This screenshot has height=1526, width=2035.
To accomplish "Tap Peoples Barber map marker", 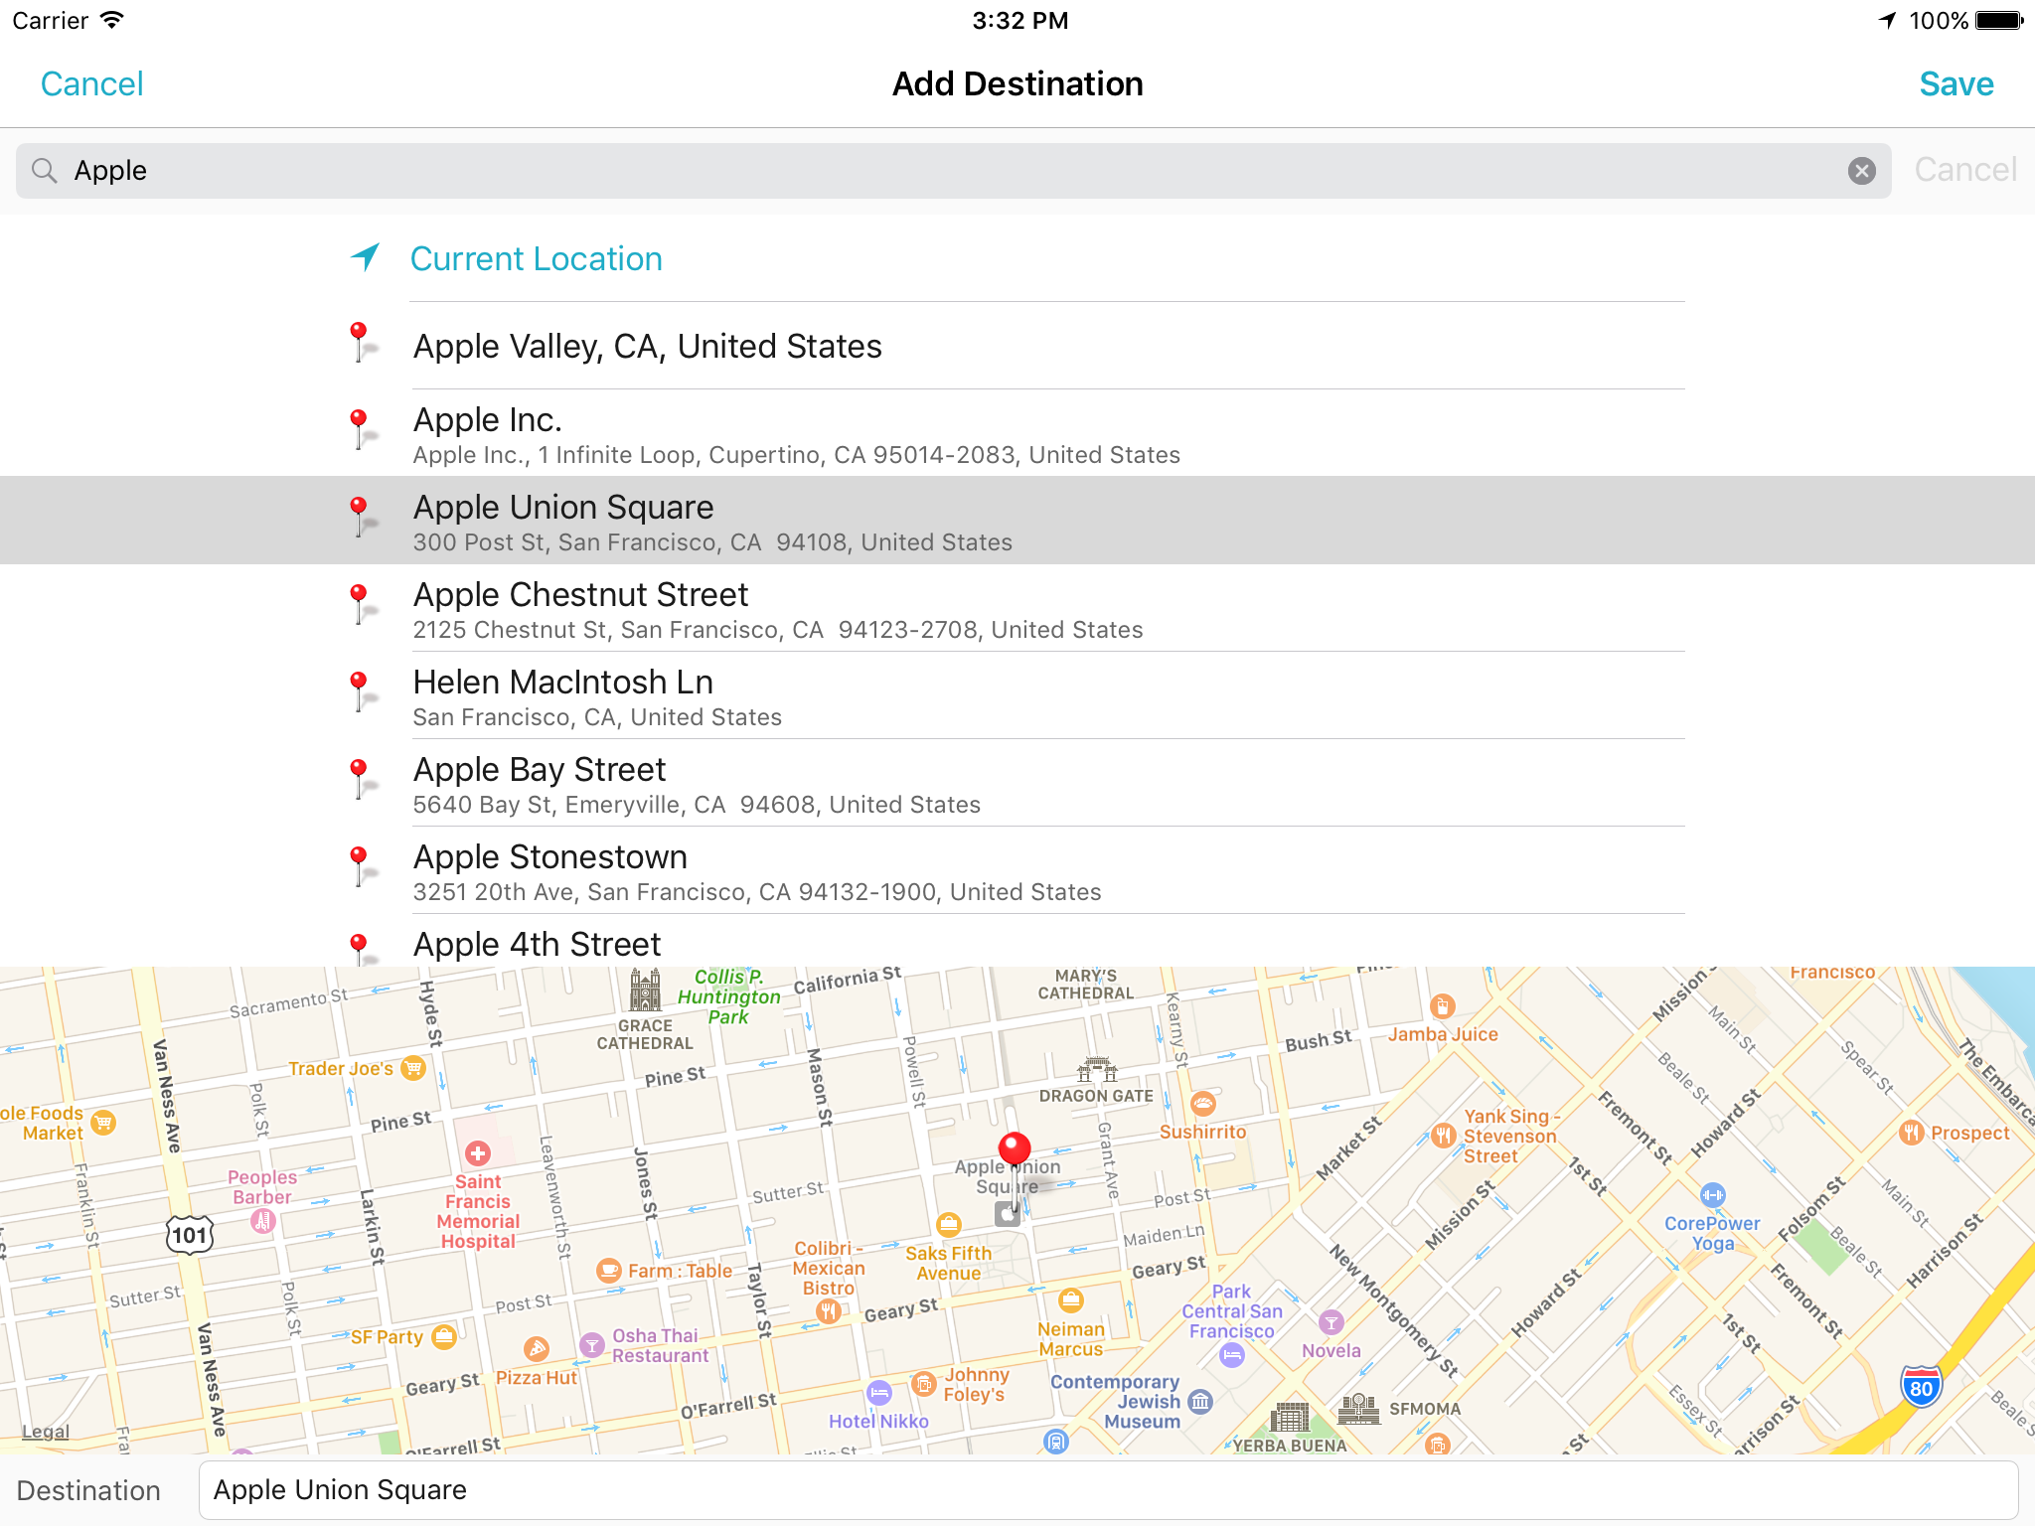I will (262, 1221).
